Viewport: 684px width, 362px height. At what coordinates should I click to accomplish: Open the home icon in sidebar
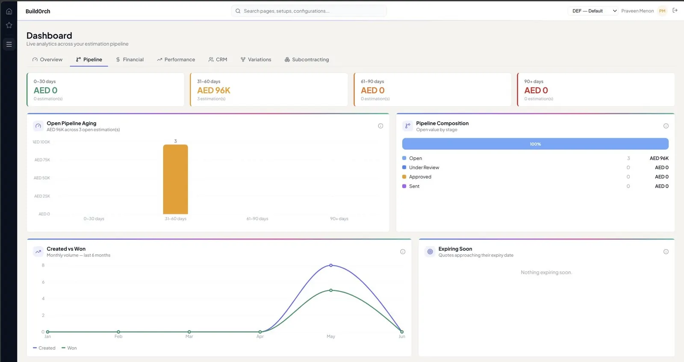point(9,11)
